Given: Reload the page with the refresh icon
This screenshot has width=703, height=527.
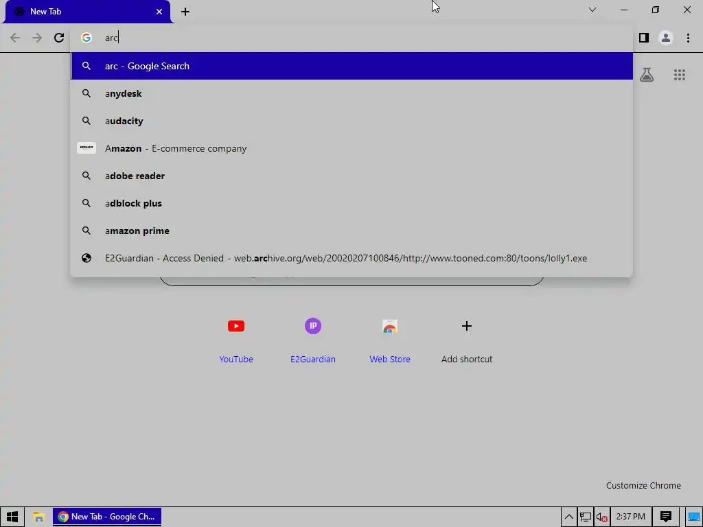Looking at the screenshot, I should tap(59, 38).
